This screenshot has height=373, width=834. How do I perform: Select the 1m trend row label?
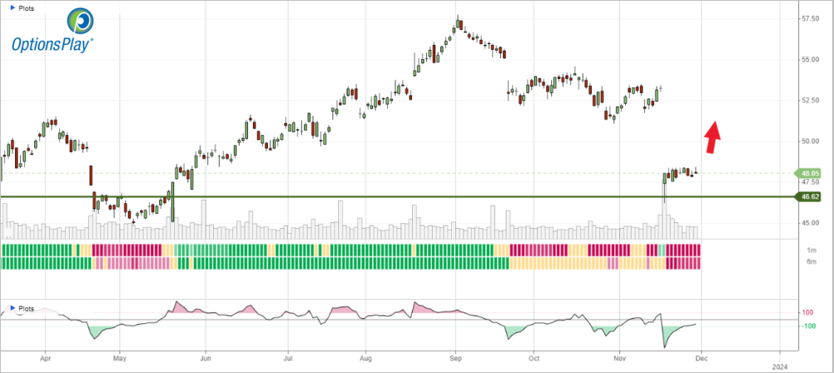pyautogui.click(x=810, y=250)
